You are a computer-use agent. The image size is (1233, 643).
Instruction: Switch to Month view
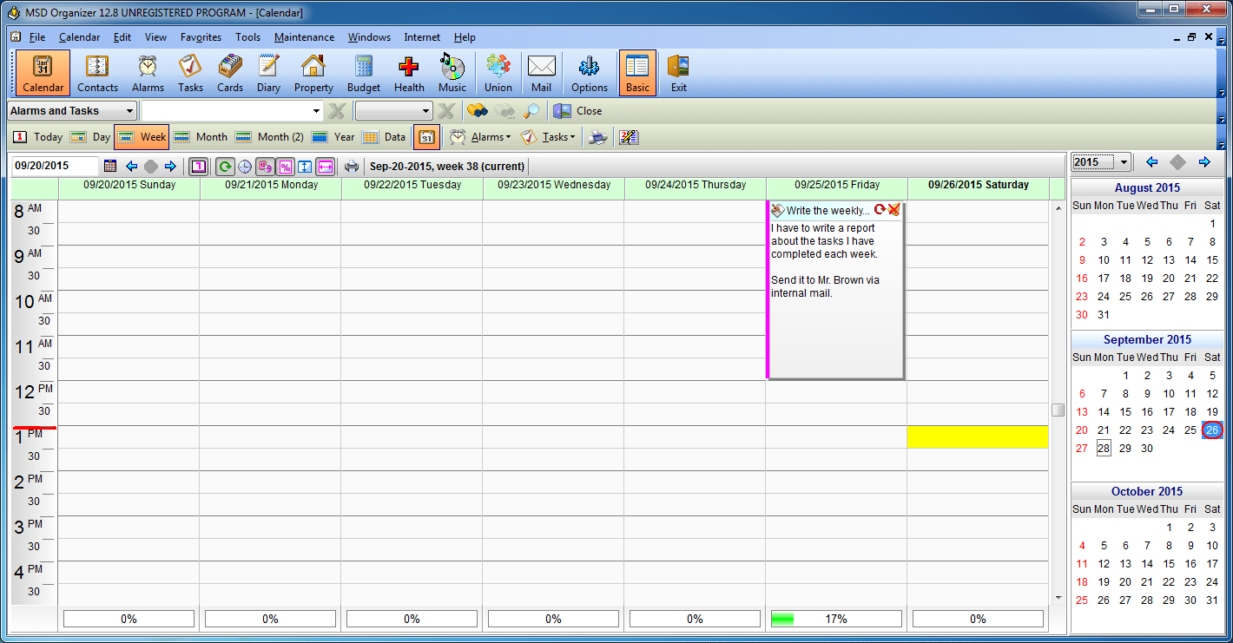coord(200,137)
